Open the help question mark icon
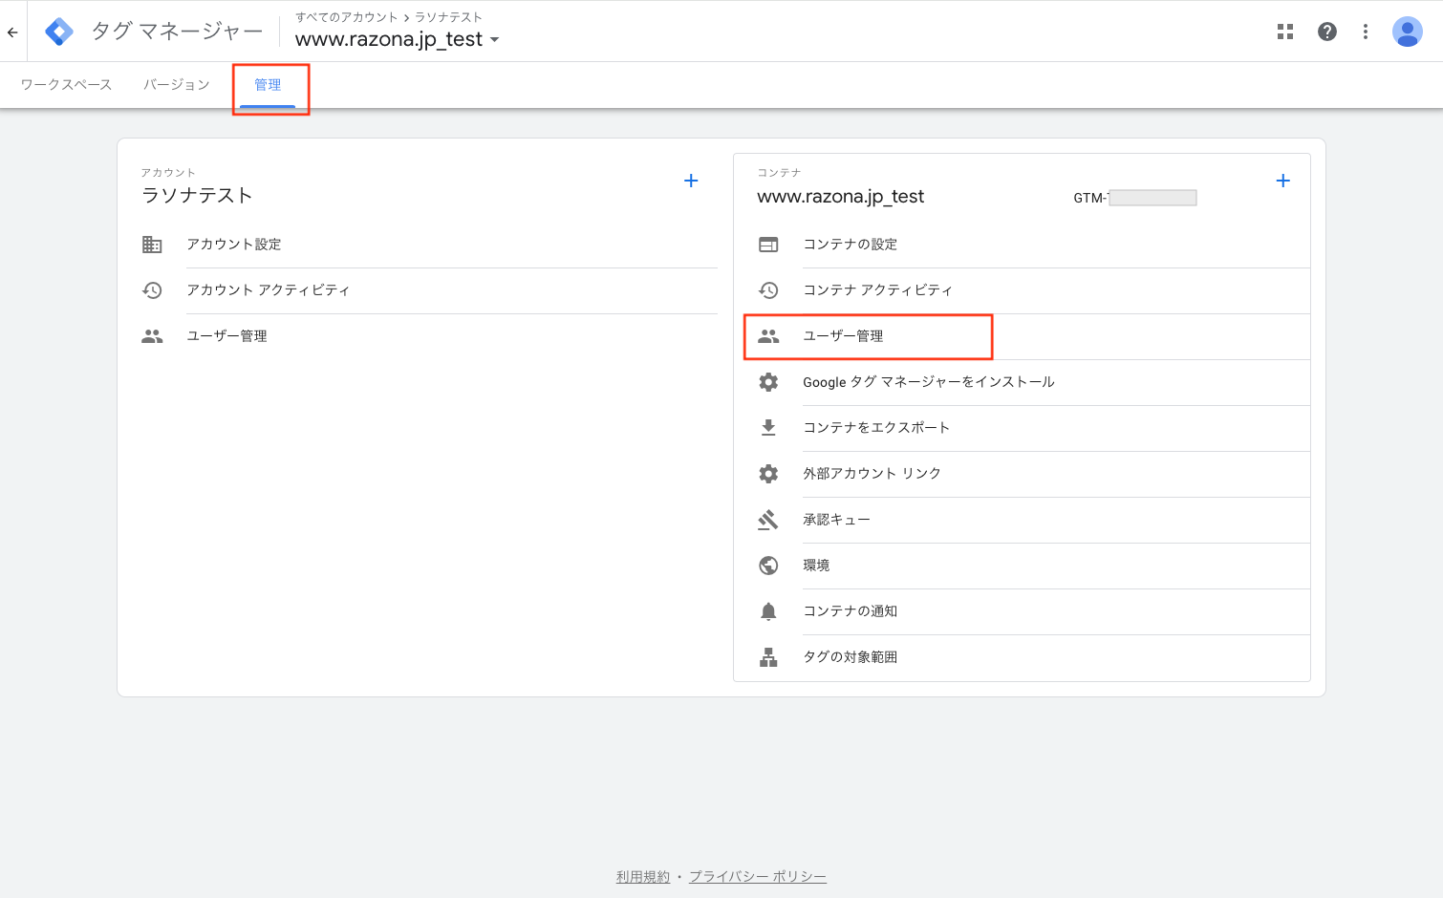Screen dimensions: 1443x898 click(x=1327, y=32)
